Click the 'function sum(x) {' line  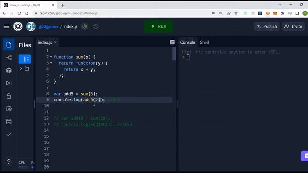pyautogui.click(x=75, y=57)
